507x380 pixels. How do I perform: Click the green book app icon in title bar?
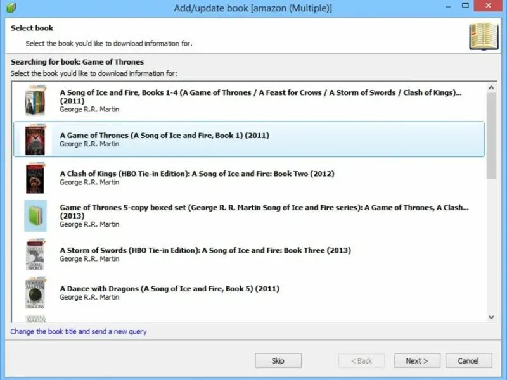[x=11, y=8]
